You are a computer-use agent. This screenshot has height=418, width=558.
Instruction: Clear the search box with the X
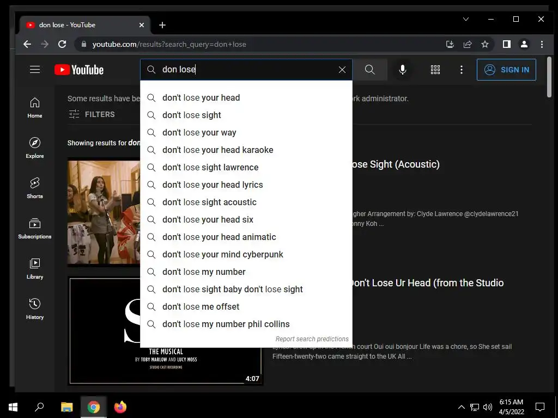point(342,70)
